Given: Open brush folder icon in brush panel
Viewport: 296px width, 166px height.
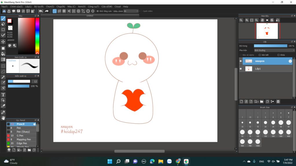Looking at the screenshot, I should pyautogui.click(x=29, y=150).
